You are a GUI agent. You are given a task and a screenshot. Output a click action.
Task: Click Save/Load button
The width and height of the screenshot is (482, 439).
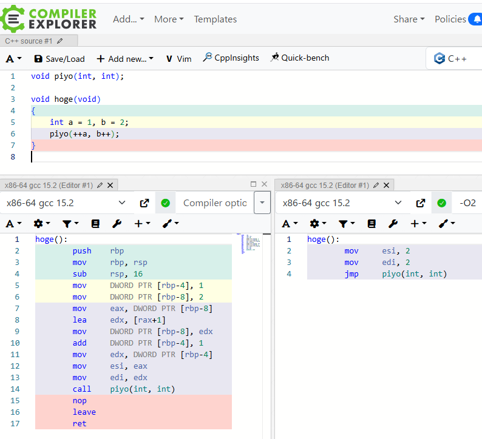tap(59, 59)
